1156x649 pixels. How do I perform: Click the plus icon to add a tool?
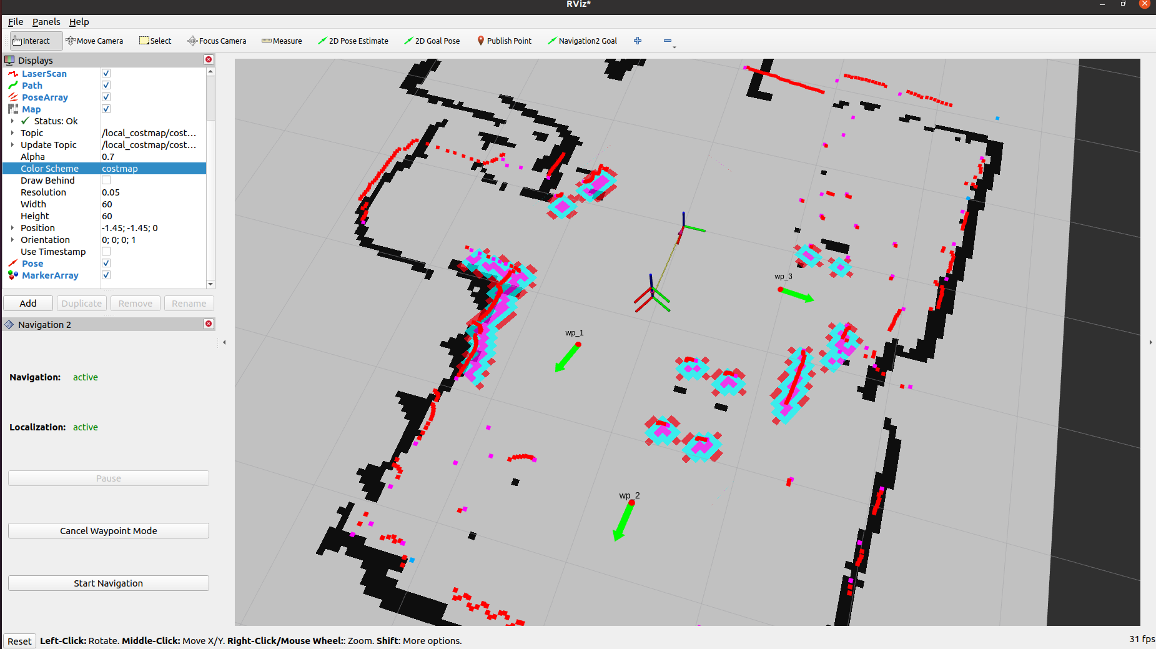(x=638, y=41)
